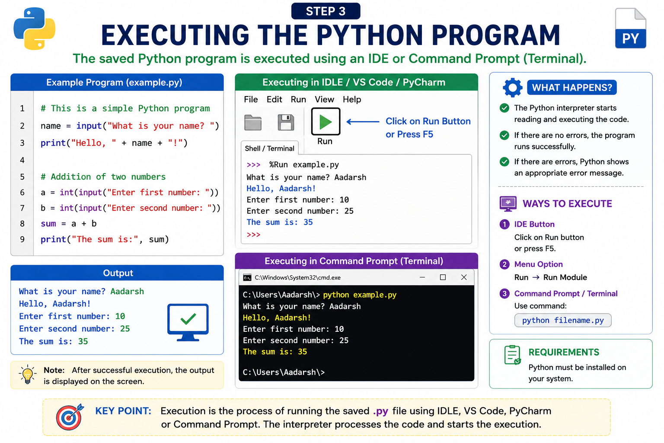Click the '# Addition of two numbers' comment

[x=103, y=177]
